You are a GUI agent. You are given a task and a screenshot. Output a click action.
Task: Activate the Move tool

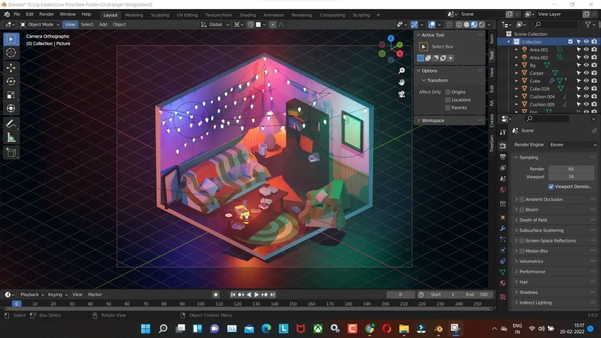(11, 68)
